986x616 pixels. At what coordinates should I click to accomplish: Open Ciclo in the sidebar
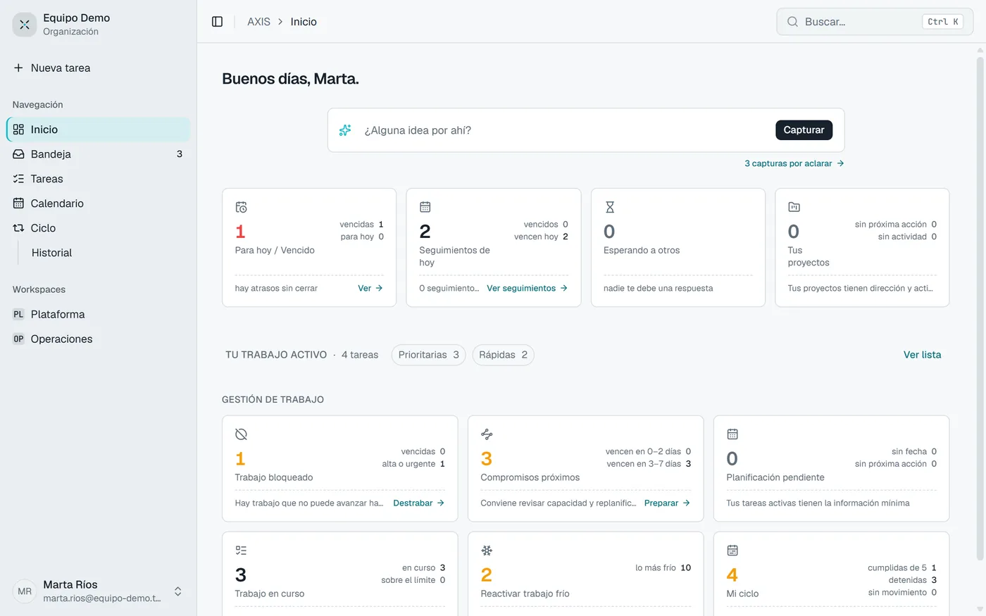click(x=98, y=228)
